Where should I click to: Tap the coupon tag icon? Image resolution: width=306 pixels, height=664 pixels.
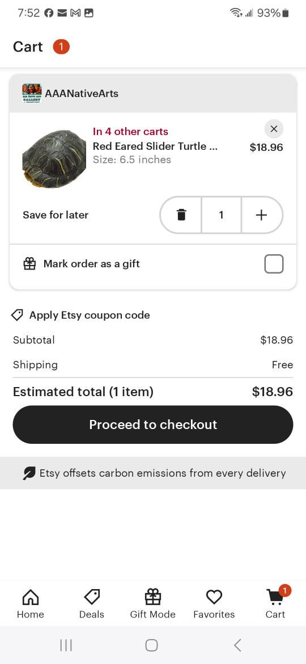click(x=17, y=315)
